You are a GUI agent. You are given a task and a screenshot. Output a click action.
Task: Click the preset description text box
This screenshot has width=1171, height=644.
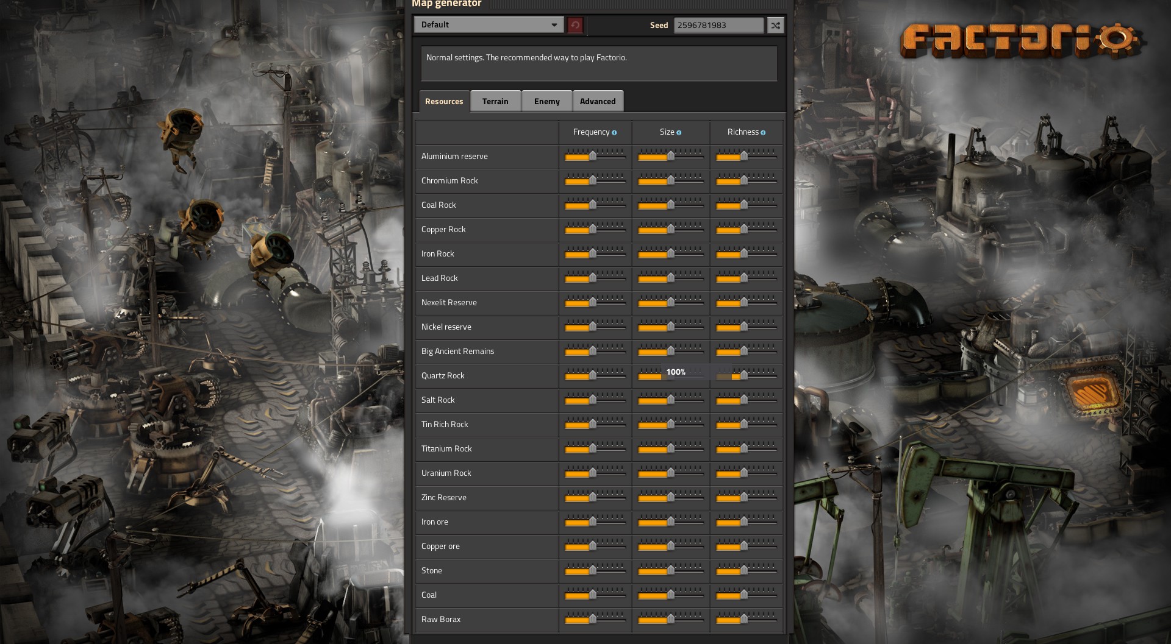pos(599,63)
